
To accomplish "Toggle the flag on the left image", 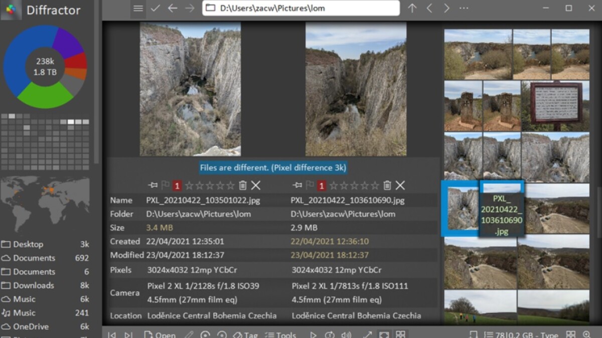I will click(x=165, y=186).
